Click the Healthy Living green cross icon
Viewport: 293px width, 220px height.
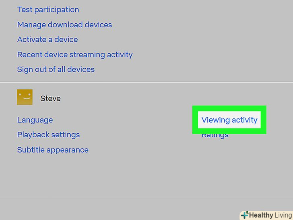click(x=244, y=215)
